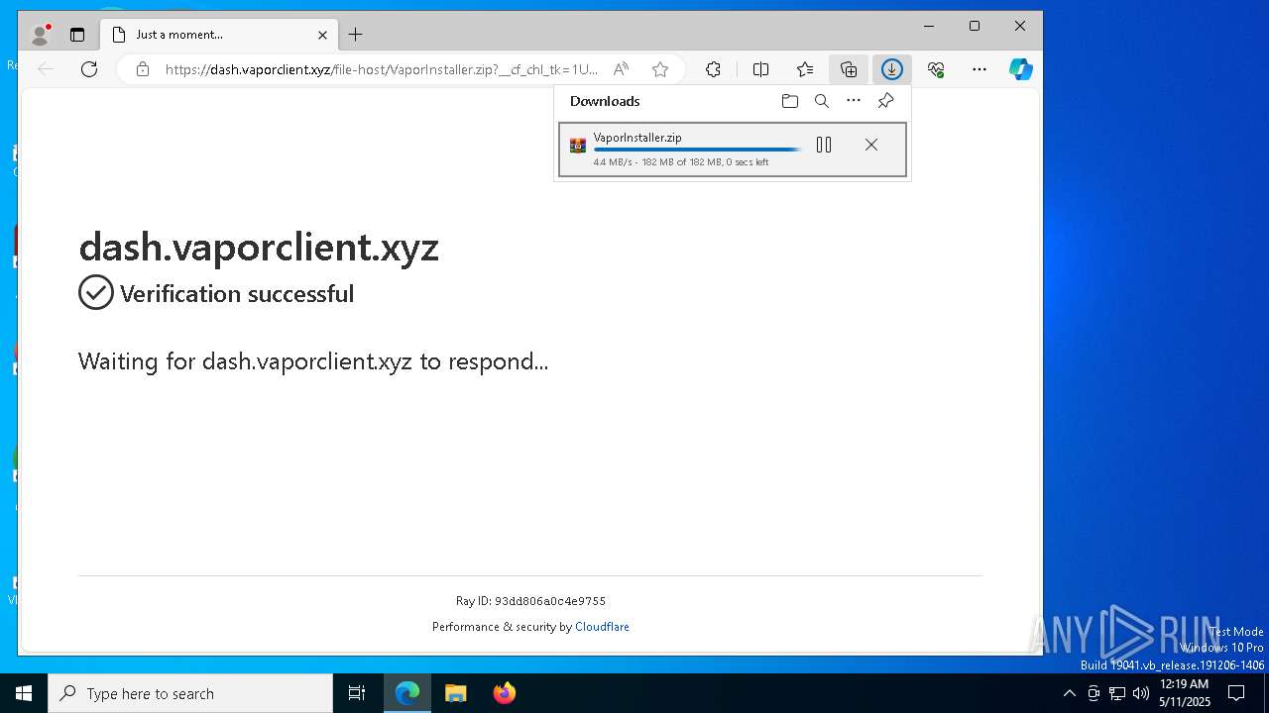
Task: View site information lock icon
Action: 143,69
